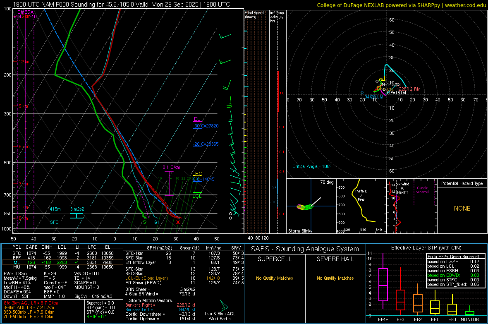Click the magenta EL level label
The image size is (488, 324).
197,119
